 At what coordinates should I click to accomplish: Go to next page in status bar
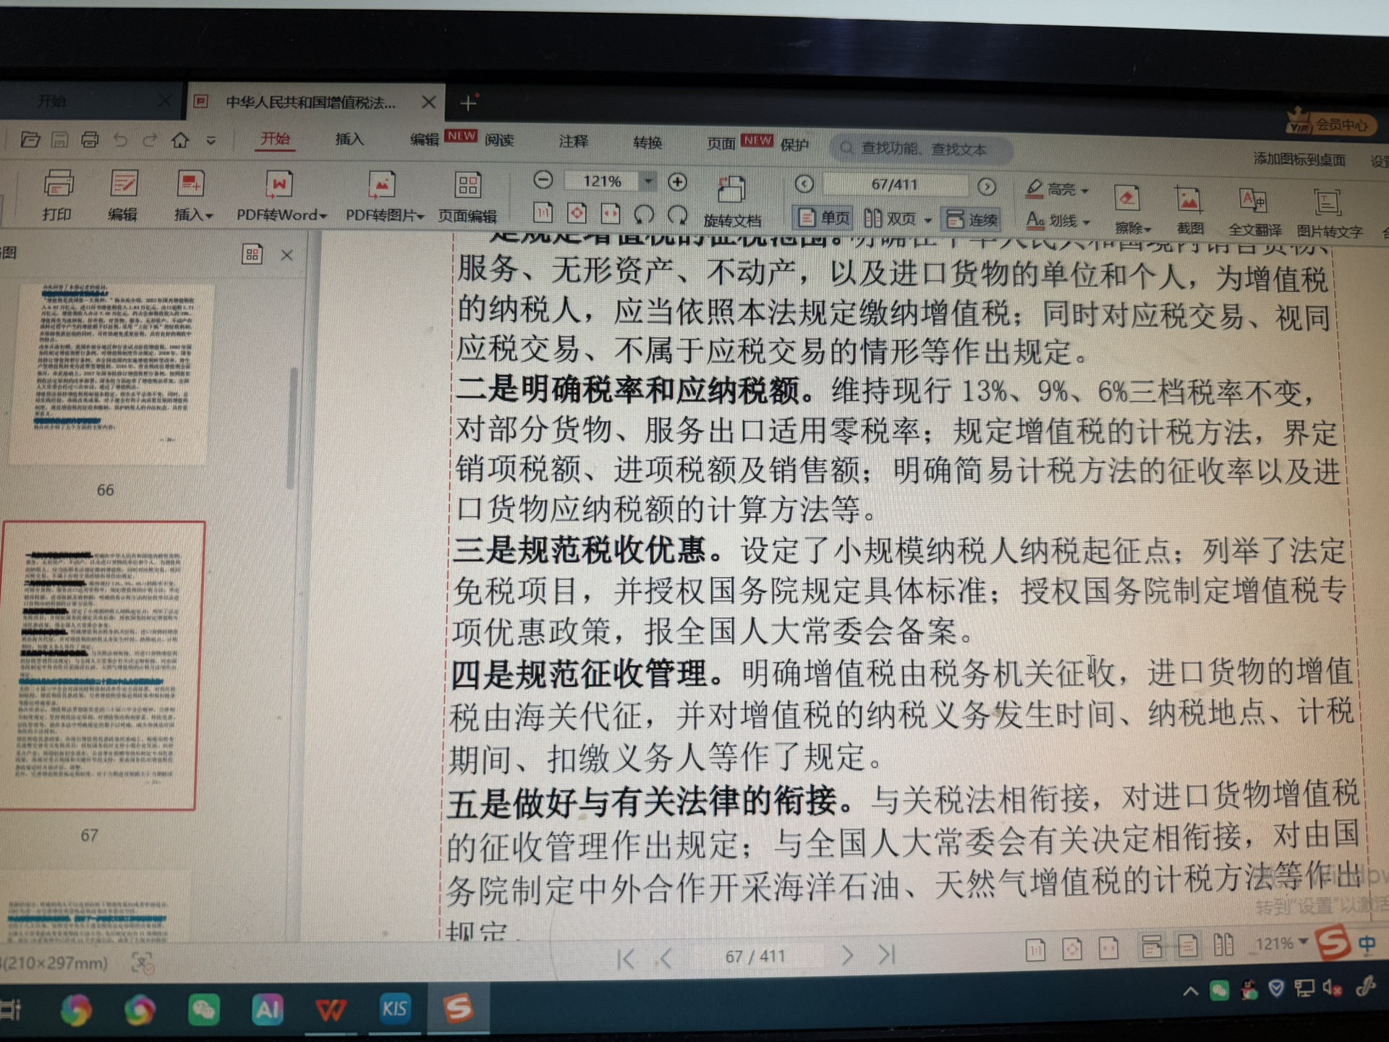pyautogui.click(x=848, y=956)
